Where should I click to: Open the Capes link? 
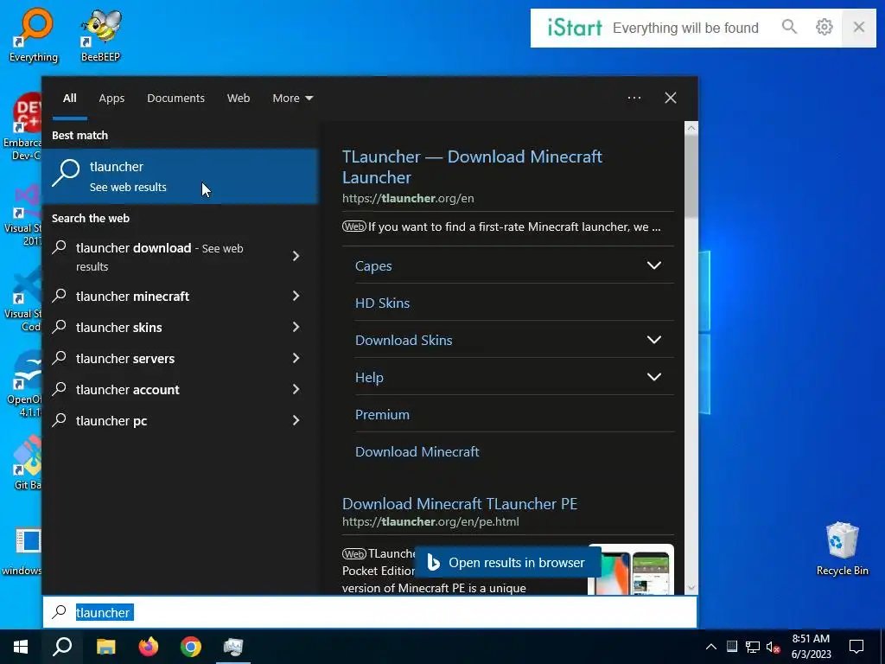373,265
